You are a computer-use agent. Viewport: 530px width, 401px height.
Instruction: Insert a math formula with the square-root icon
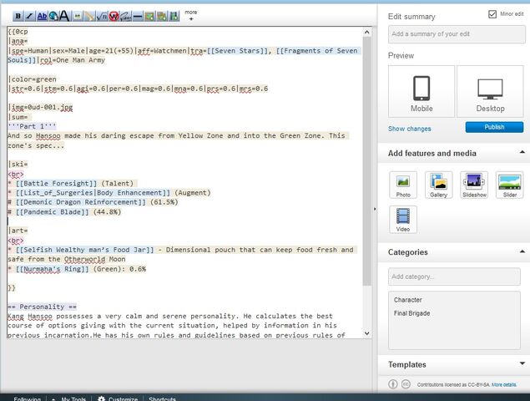(x=102, y=16)
